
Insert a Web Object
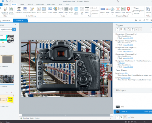coord(76,11)
